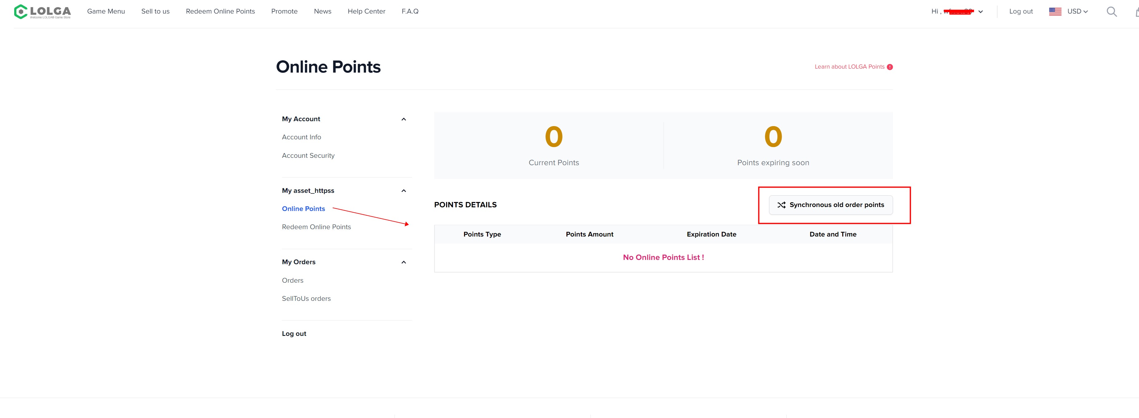Open Account Info
This screenshot has height=418, width=1139.
point(302,137)
